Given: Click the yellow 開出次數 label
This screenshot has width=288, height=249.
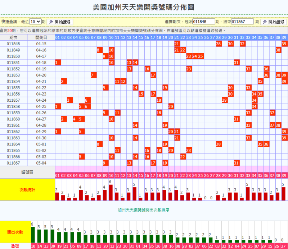Looking at the screenshot, I should [15, 232].
